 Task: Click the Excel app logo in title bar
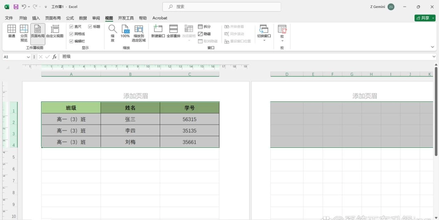coord(7,7)
